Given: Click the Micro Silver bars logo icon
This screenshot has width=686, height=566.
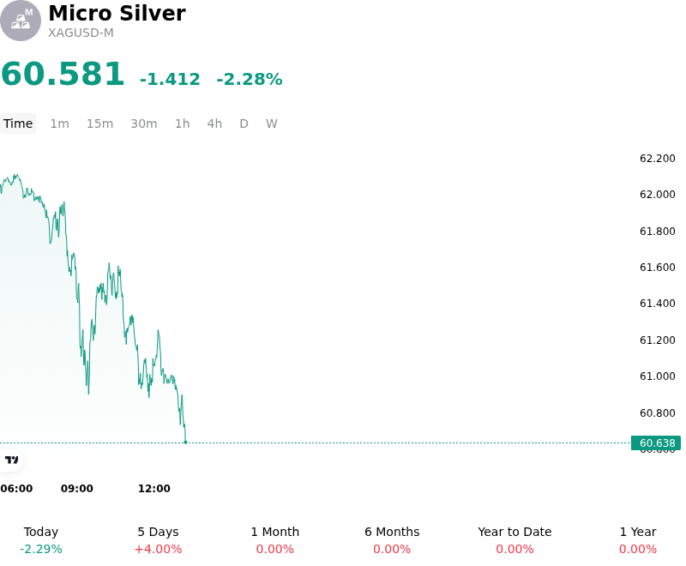Looking at the screenshot, I should [21, 21].
